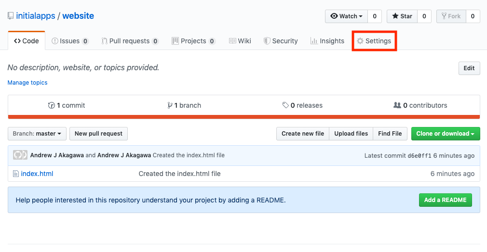The height and width of the screenshot is (252, 487).
Task: Go to the Insights tab
Action: point(327,41)
